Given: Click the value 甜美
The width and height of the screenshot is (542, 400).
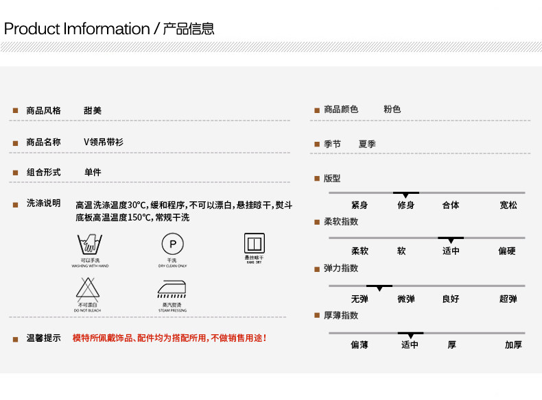Looking at the screenshot, I should [x=93, y=110].
